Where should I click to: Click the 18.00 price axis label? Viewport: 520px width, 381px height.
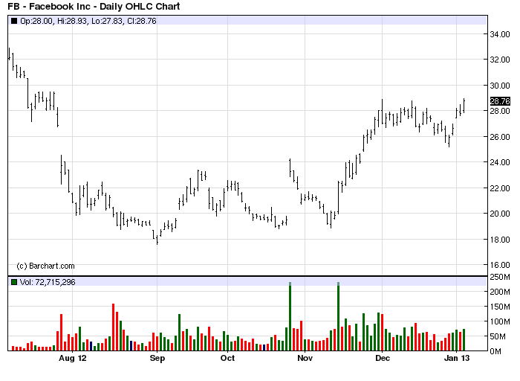tap(500, 240)
